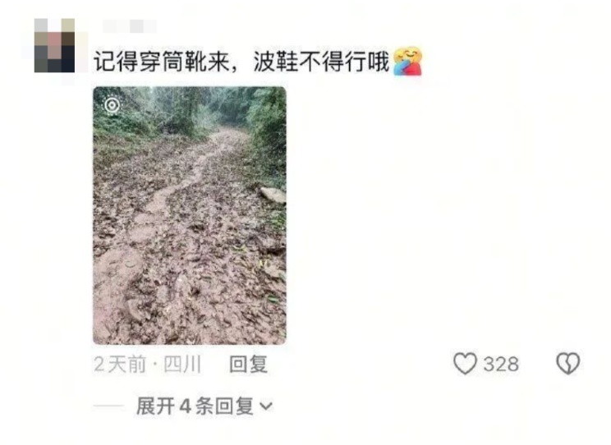
Task: Tap the 2天前 timestamp
Action: coord(120,365)
